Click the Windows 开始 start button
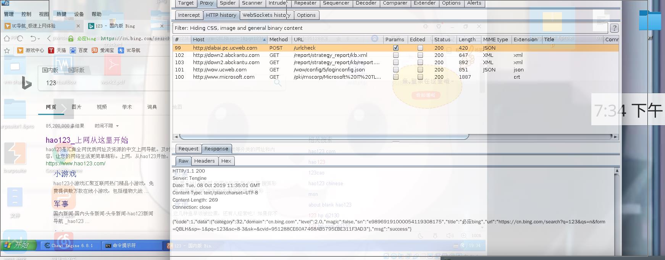Image resolution: width=665 pixels, height=260 pixels. [x=19, y=245]
